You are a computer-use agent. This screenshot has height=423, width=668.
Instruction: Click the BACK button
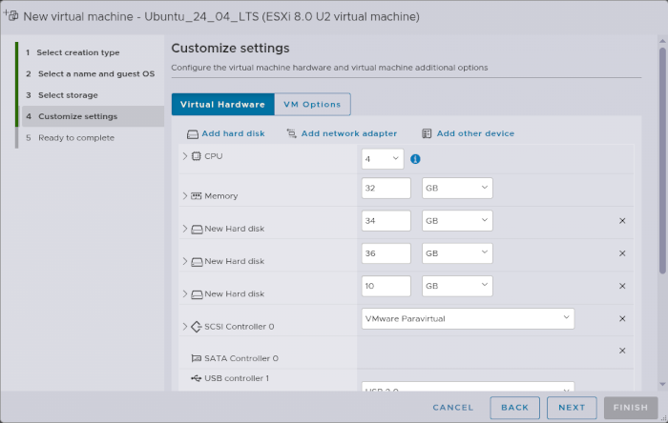click(514, 408)
